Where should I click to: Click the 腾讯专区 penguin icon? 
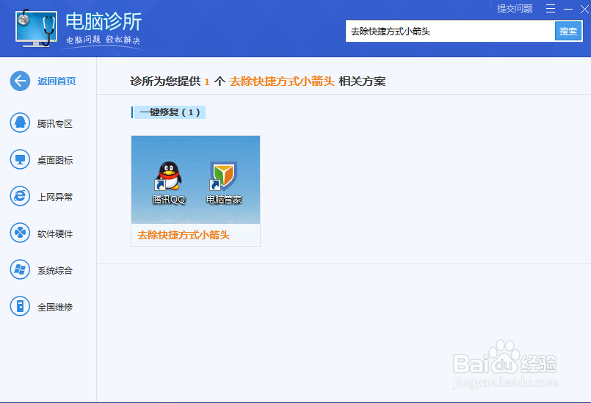[x=20, y=123]
